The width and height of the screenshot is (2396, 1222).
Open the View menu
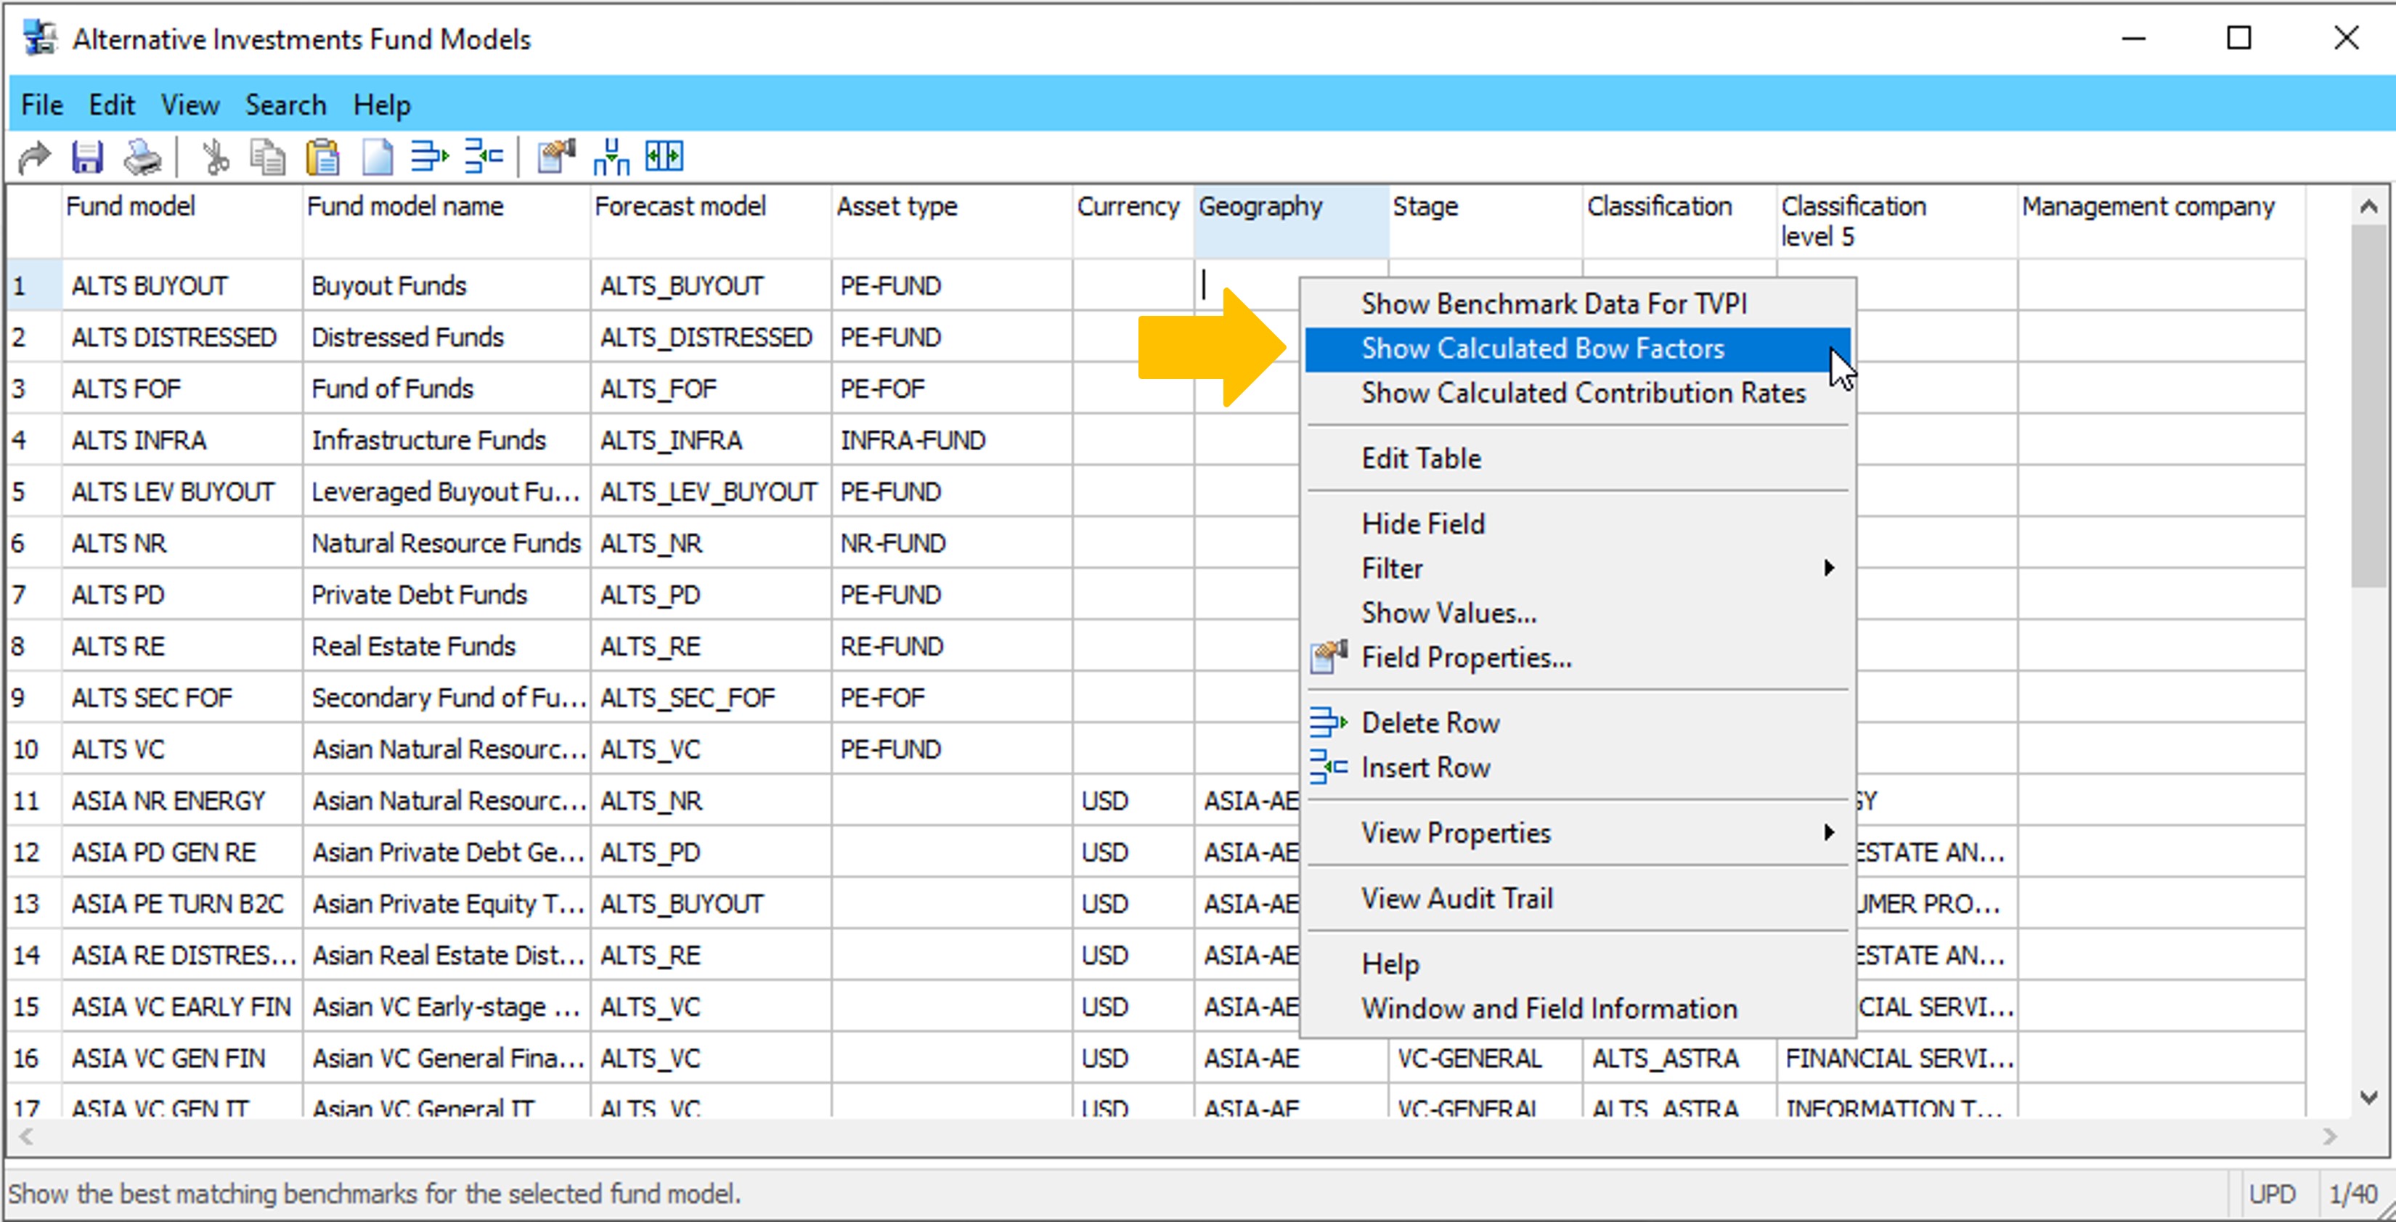click(190, 105)
